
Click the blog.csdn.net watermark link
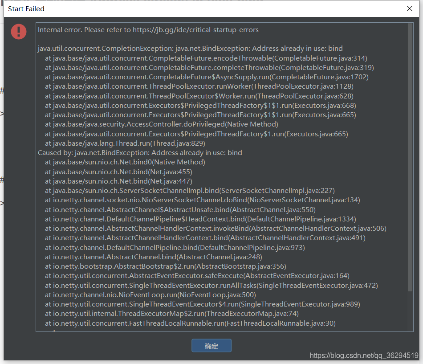364,355
